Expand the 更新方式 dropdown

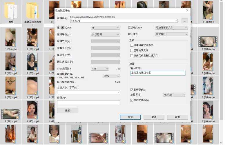pyautogui.click(x=172, y=28)
